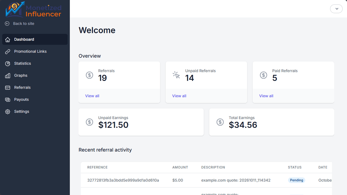Click the cursor icon on Unpaid Referrals card
The width and height of the screenshot is (347, 195).
(176, 75)
